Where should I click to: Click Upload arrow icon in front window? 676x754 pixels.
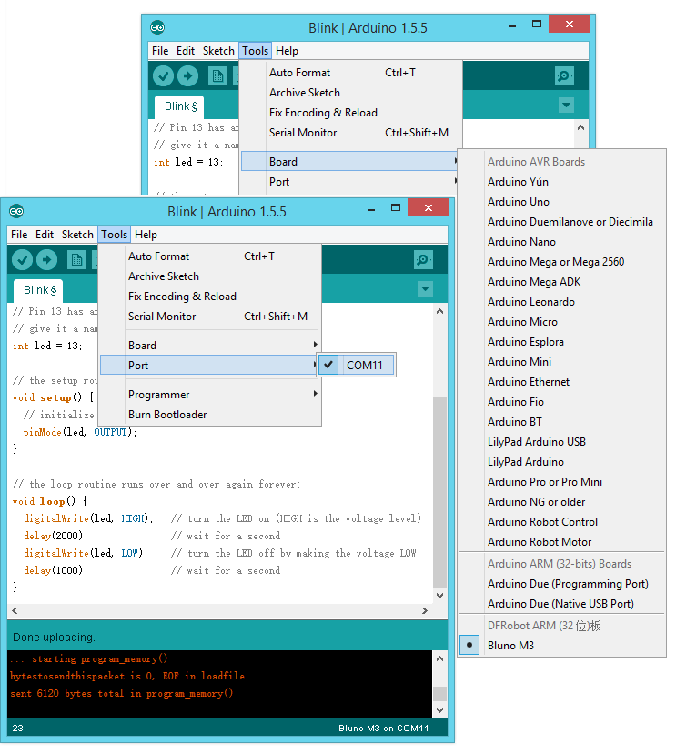coord(46,260)
